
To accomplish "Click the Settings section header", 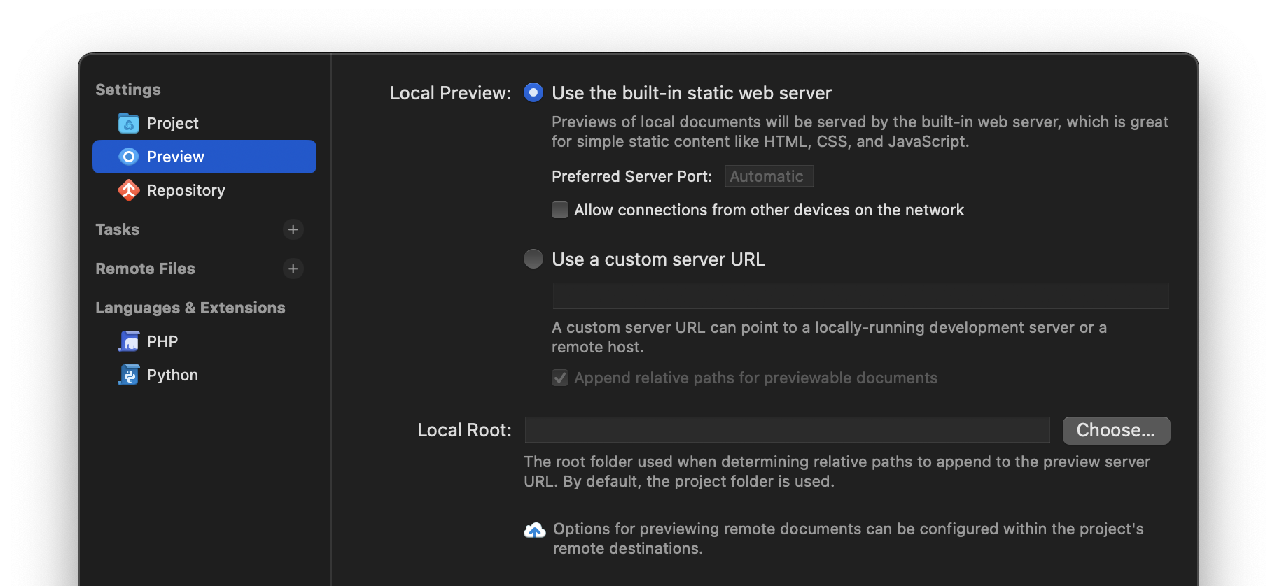I will point(128,90).
